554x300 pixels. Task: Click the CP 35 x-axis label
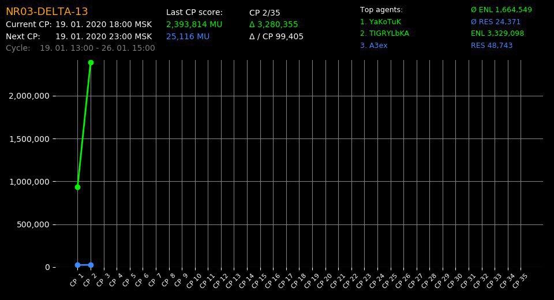click(x=519, y=281)
